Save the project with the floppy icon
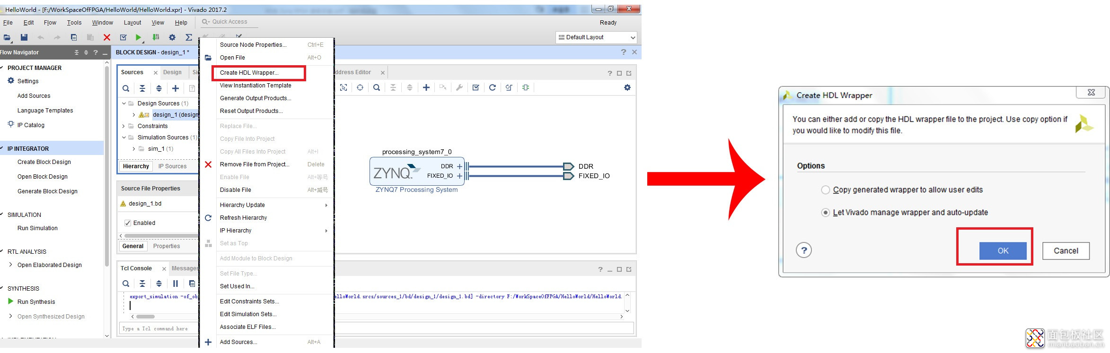Screen dimensions: 1110x353 (x=24, y=37)
